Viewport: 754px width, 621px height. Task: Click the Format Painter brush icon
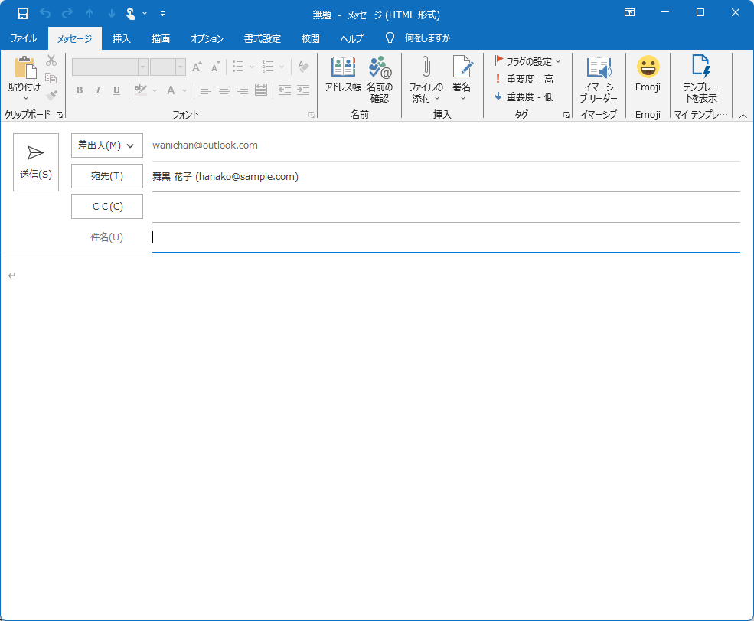click(x=51, y=95)
